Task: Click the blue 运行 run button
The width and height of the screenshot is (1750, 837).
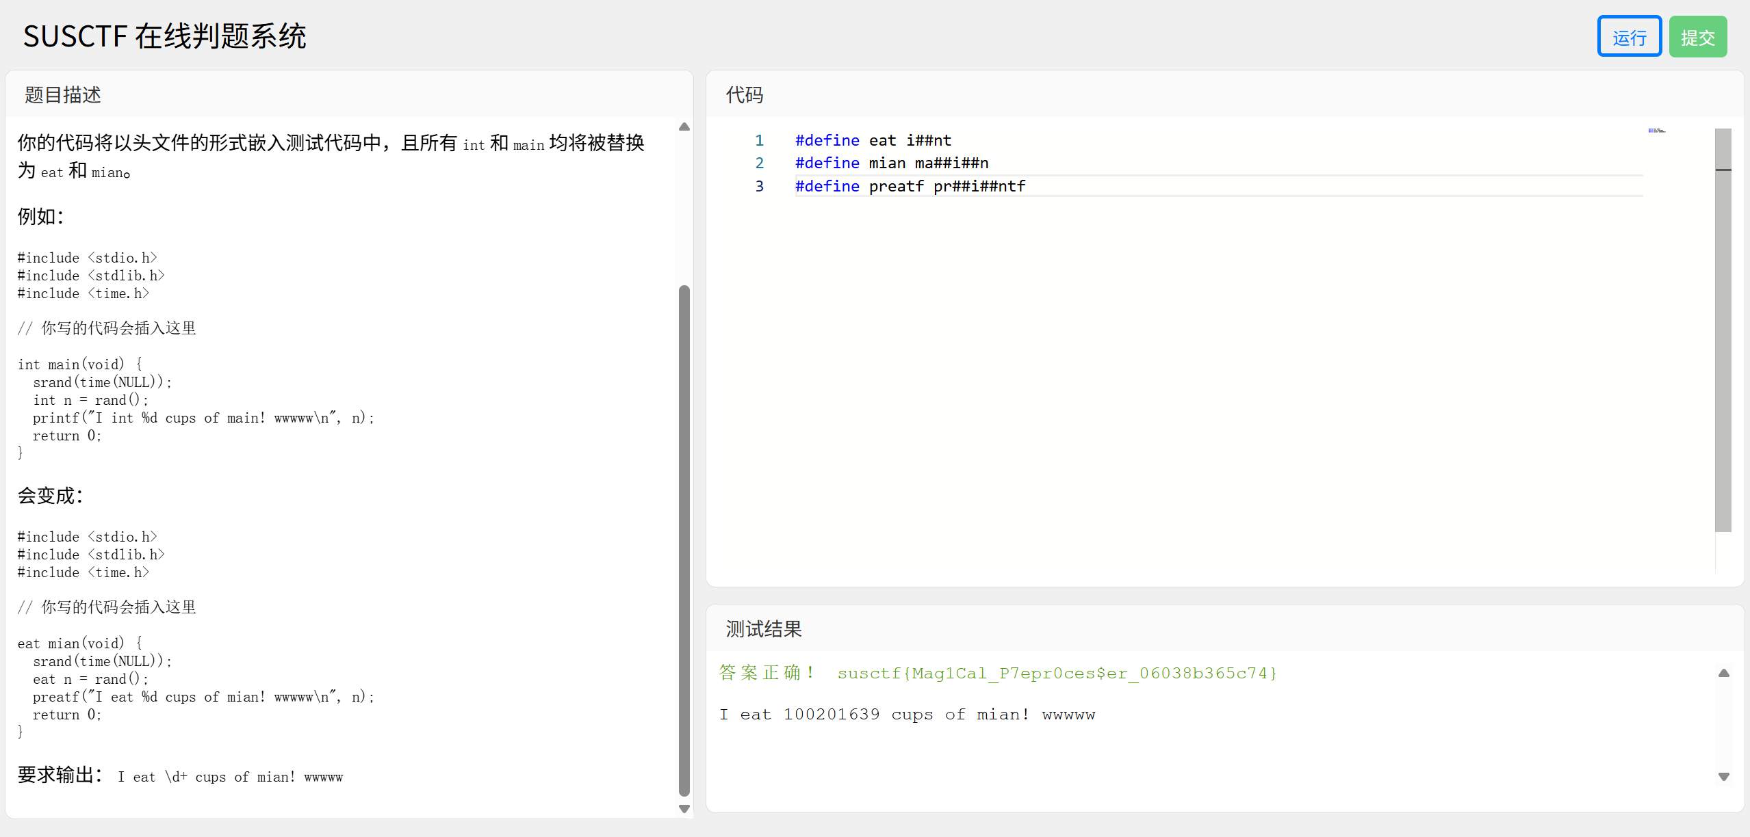Action: point(1628,37)
